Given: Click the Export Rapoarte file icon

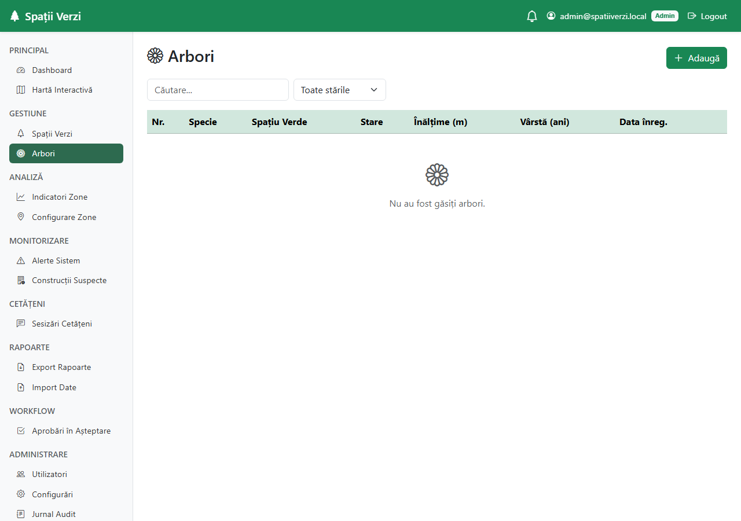Looking at the screenshot, I should (21, 367).
